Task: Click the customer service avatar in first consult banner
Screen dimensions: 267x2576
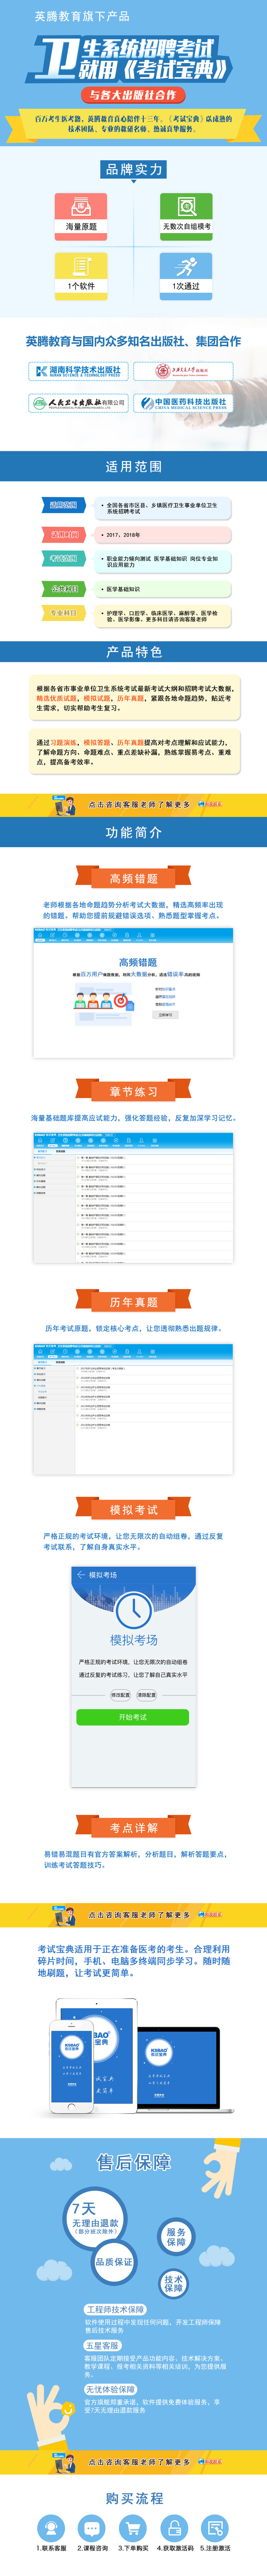Action: [x=65, y=805]
